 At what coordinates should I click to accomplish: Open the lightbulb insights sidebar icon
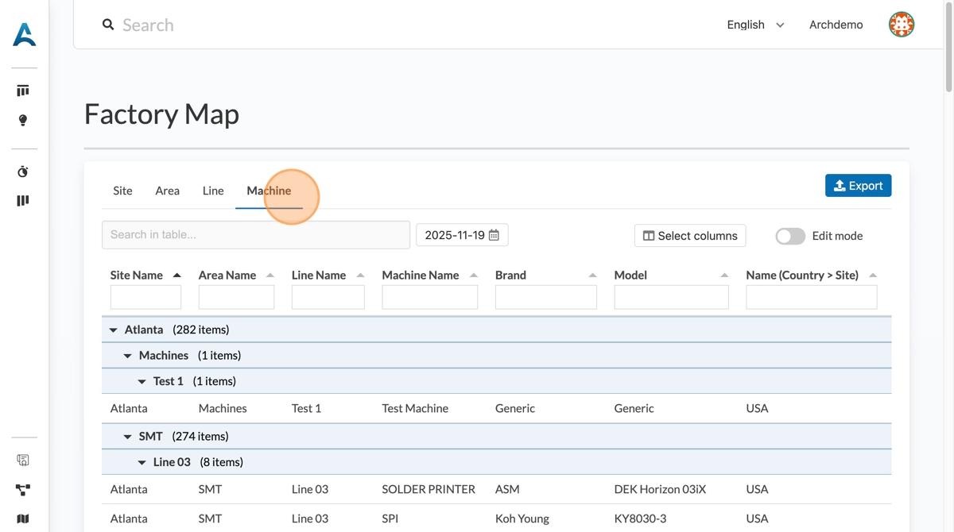pyautogui.click(x=23, y=120)
